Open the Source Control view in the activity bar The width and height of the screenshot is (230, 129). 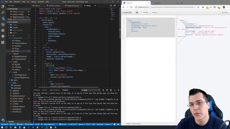click(3, 18)
